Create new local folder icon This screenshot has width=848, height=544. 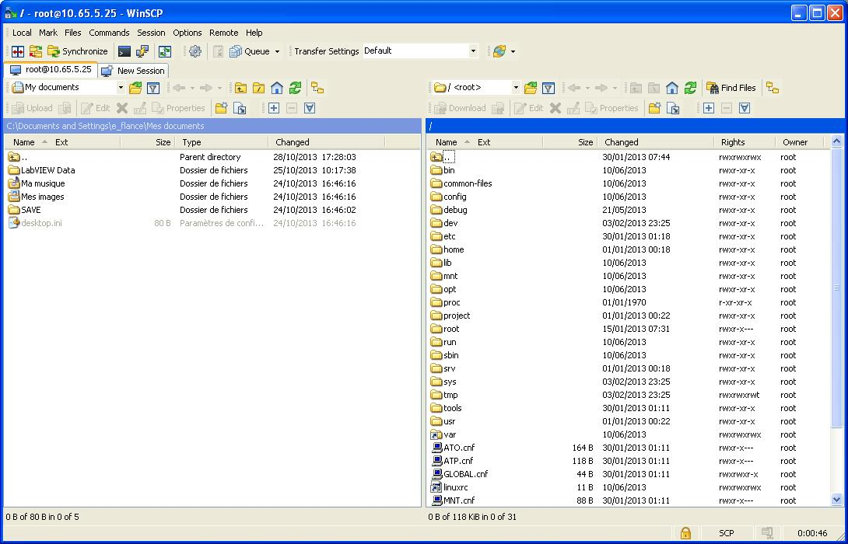[221, 108]
